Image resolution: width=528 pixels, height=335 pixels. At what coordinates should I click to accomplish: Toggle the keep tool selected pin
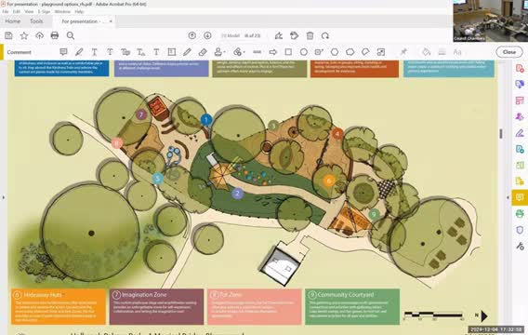(403, 52)
